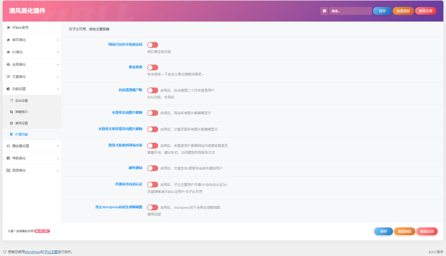Open the 禁用设置 submenu item

[x=32, y=123]
